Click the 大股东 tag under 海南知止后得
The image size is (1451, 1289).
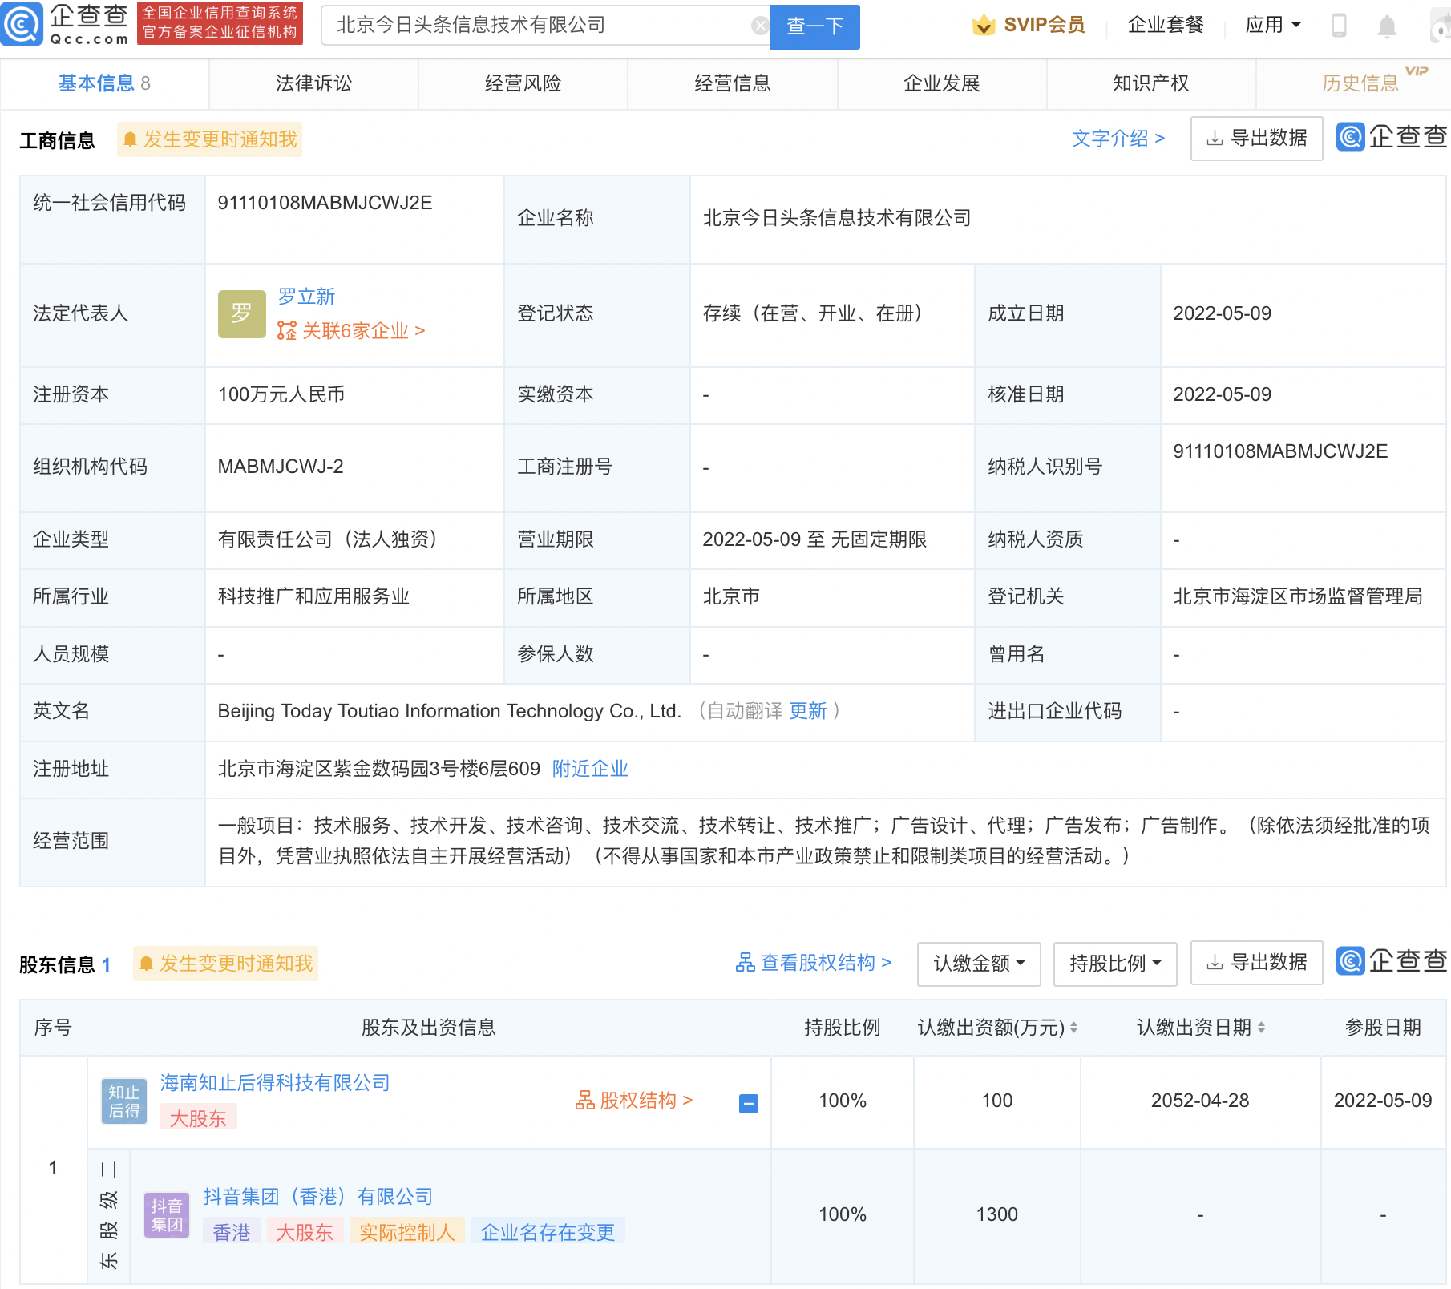tap(198, 1118)
